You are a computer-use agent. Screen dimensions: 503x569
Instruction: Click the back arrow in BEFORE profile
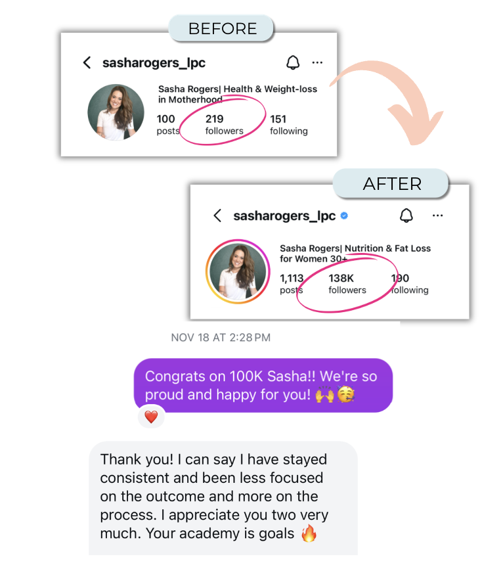coord(87,63)
